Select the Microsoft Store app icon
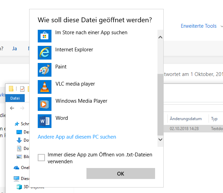 click(45, 36)
